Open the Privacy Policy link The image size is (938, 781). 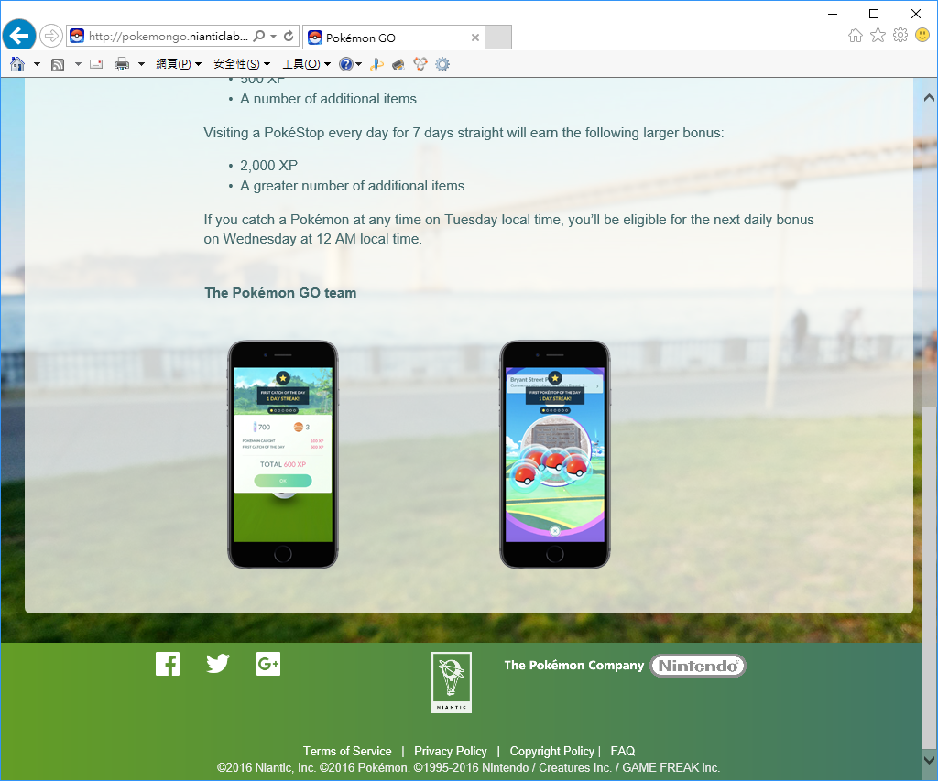tap(451, 751)
